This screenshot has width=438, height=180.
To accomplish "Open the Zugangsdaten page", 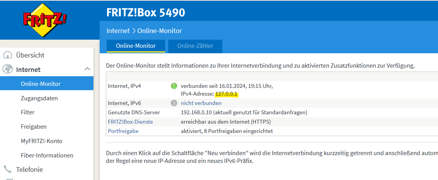I will 39,98.
